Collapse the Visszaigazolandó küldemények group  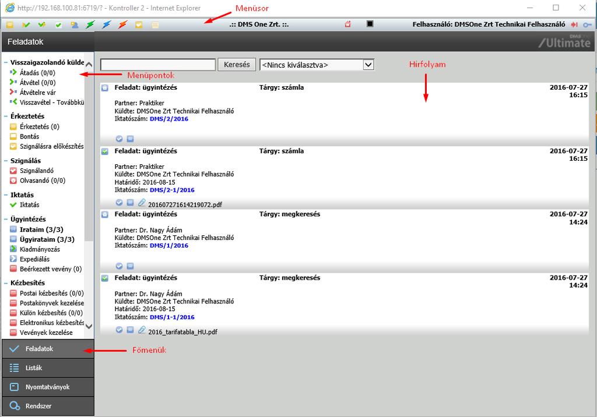click(6, 62)
